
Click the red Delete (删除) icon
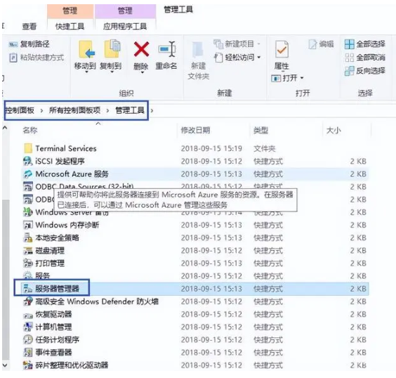141,49
